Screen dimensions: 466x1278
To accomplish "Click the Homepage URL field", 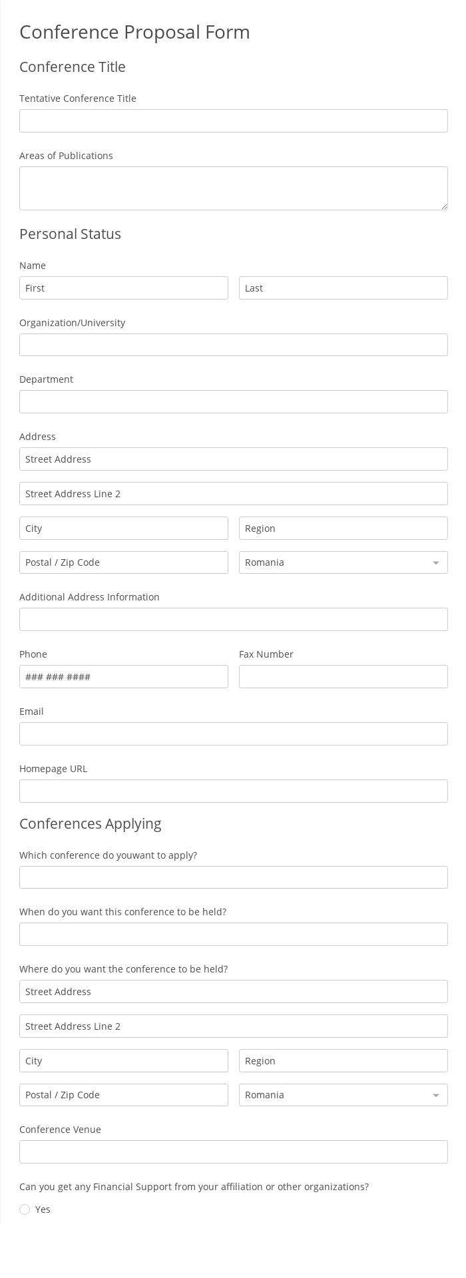I will pos(233,791).
